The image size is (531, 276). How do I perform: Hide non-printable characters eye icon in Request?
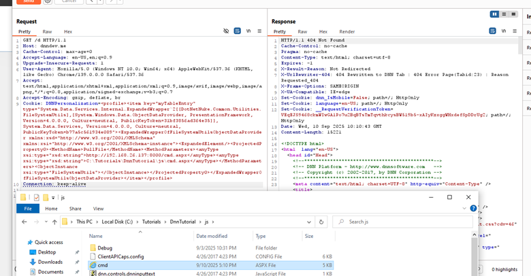click(226, 31)
